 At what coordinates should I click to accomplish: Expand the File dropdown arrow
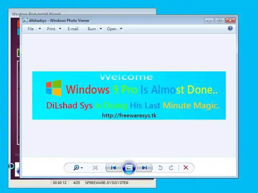pyautogui.click(x=40, y=29)
